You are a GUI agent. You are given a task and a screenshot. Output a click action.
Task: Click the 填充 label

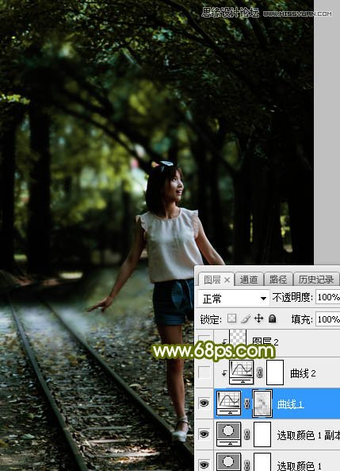pyautogui.click(x=302, y=319)
